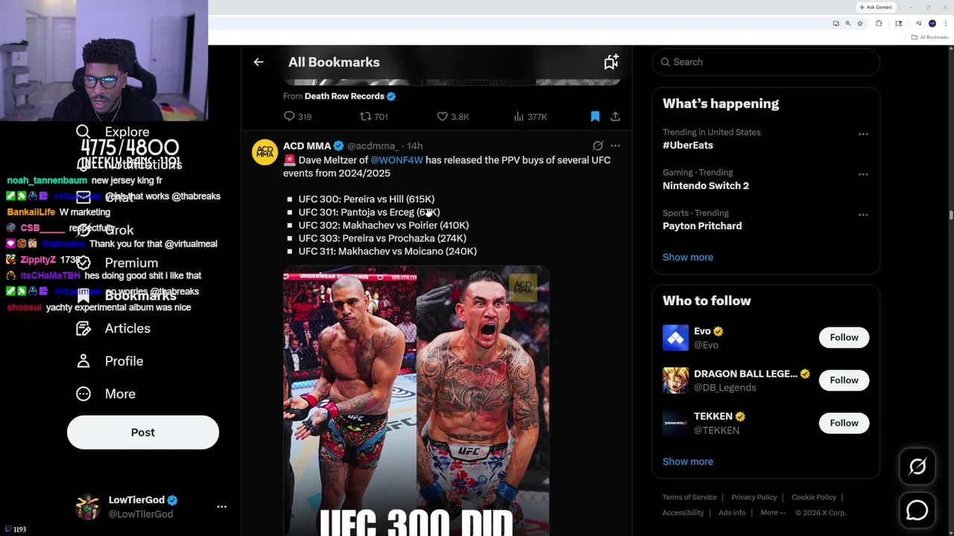Open Chrome media controls icon

pos(919,24)
